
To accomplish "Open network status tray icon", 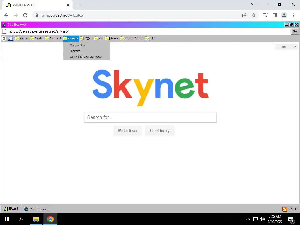I will pyautogui.click(x=255, y=219).
